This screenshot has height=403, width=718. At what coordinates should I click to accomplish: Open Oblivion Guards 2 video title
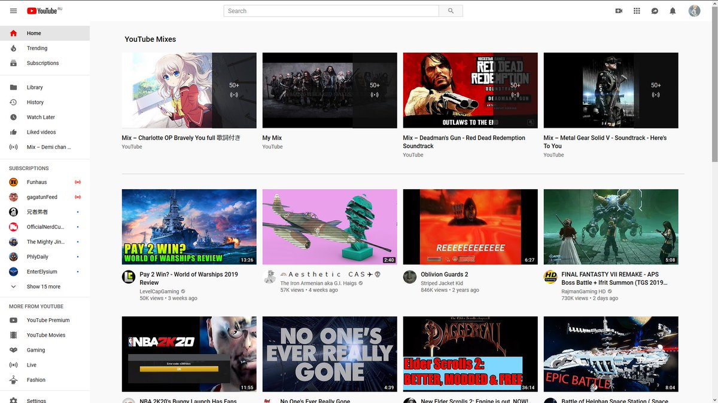click(445, 275)
